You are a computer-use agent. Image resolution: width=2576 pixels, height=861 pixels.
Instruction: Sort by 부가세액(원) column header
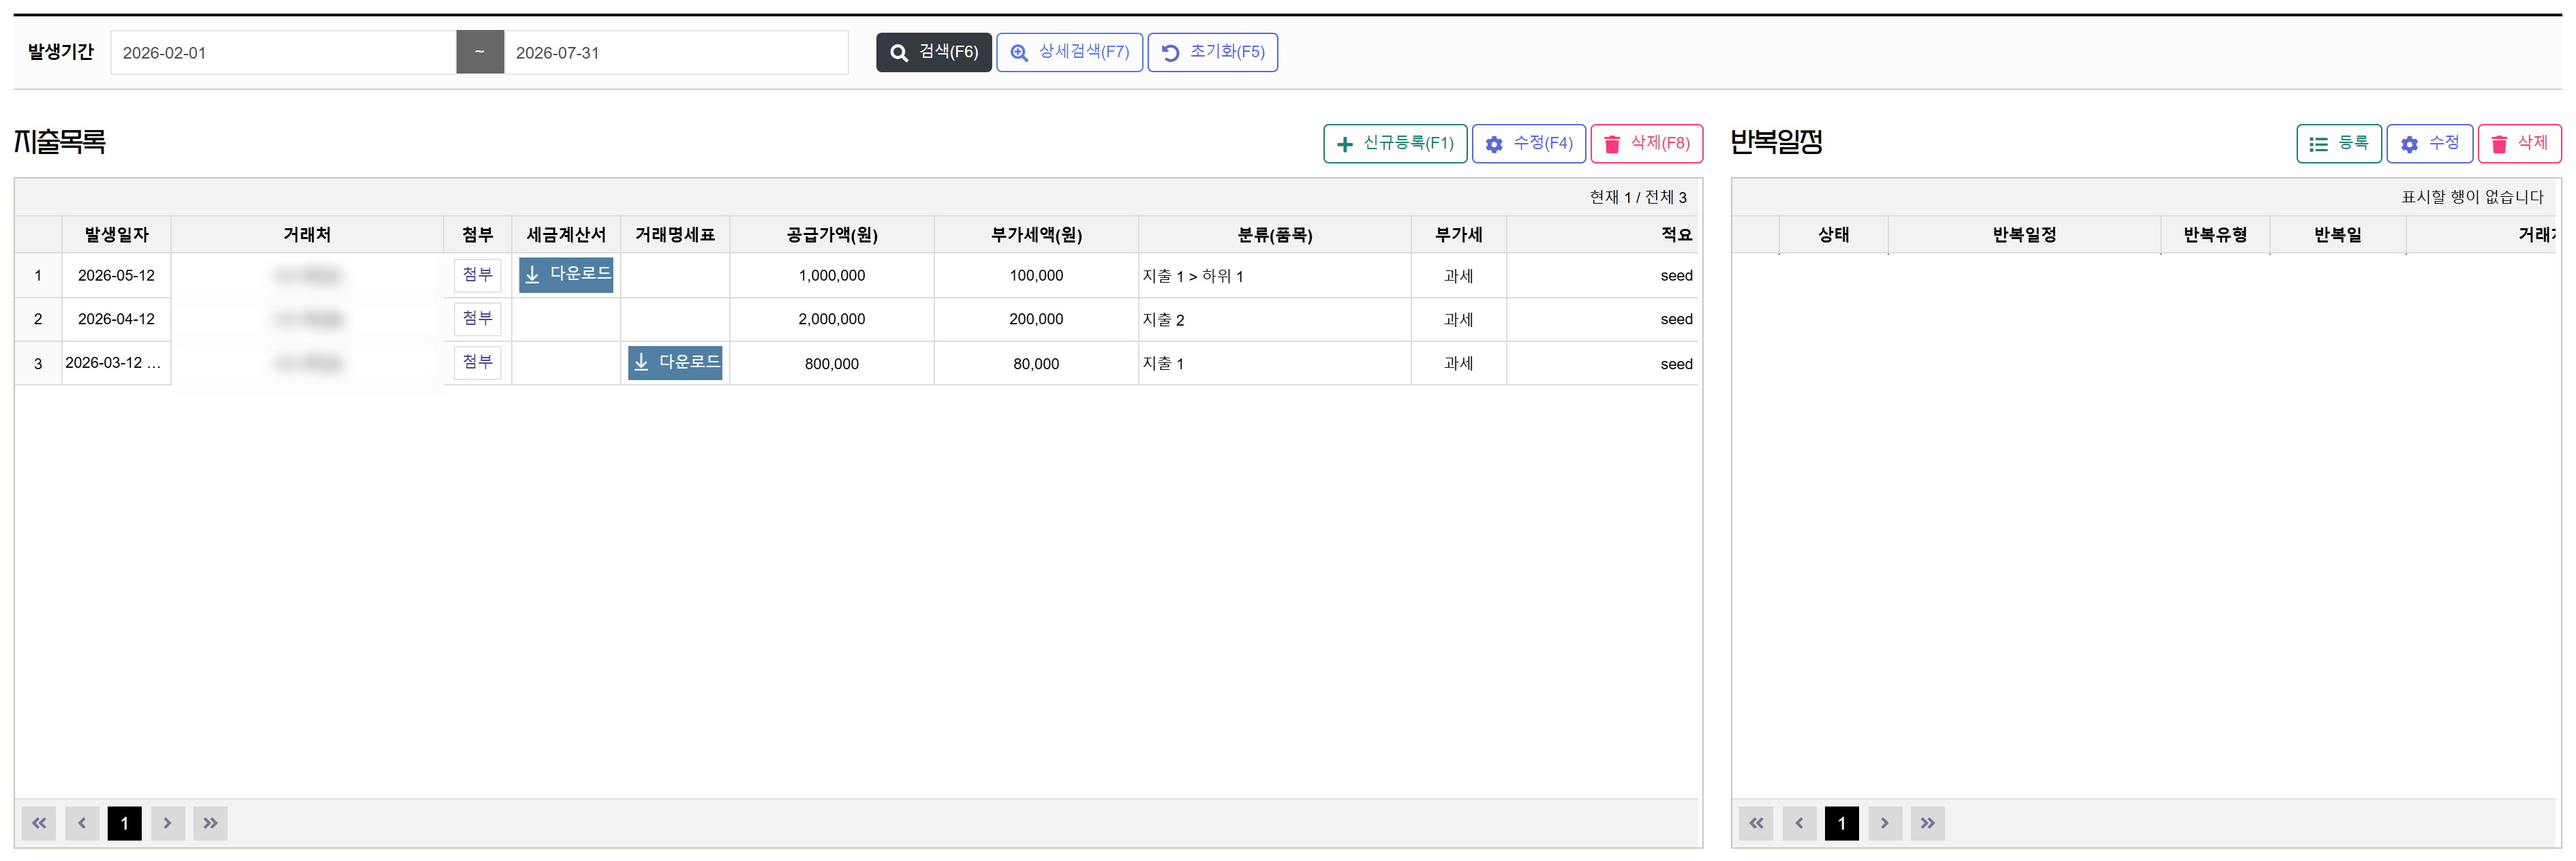click(1036, 235)
